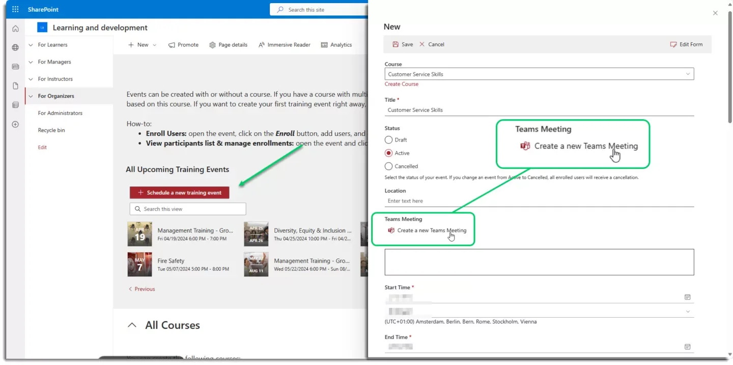Click the Edit Form button

686,44
